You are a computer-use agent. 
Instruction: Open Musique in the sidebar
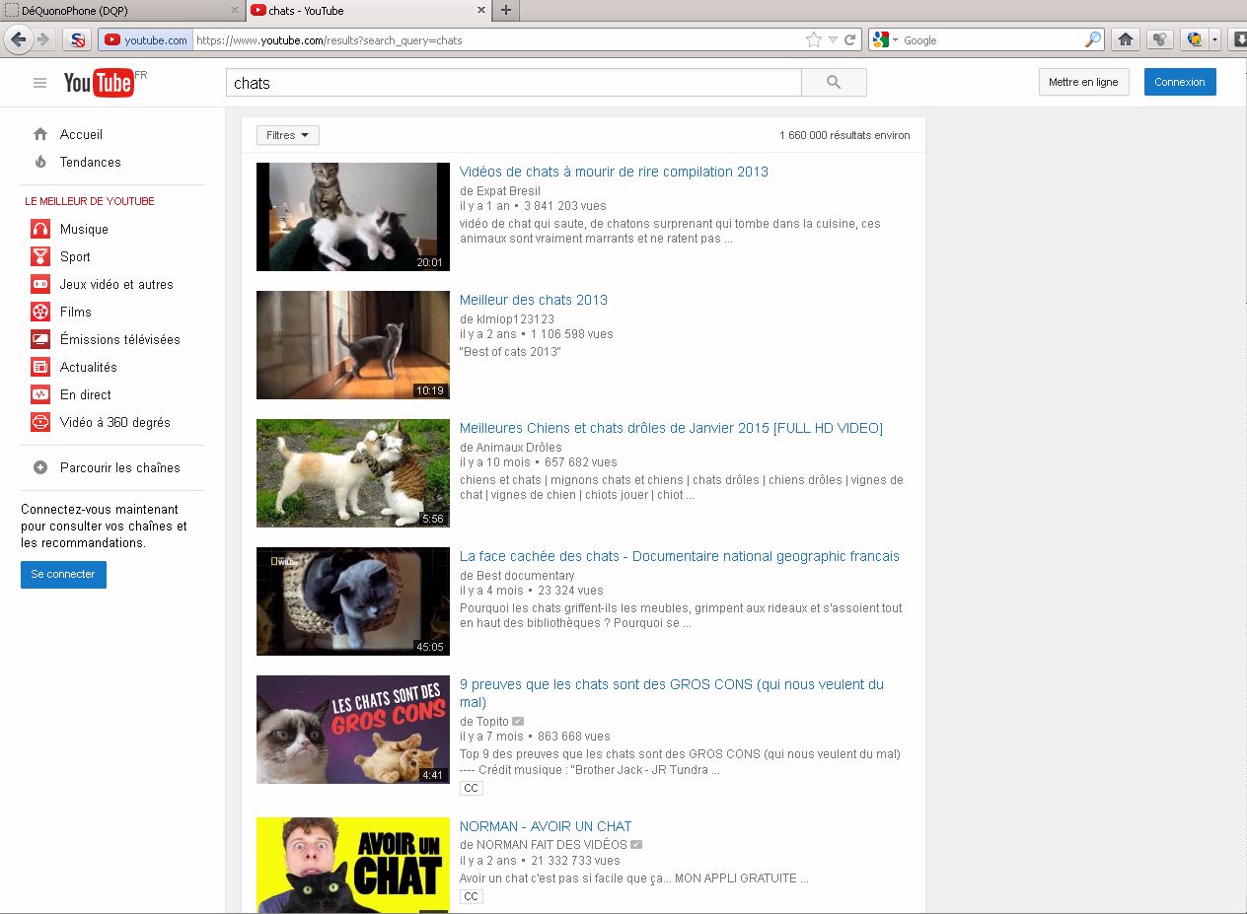pos(84,229)
